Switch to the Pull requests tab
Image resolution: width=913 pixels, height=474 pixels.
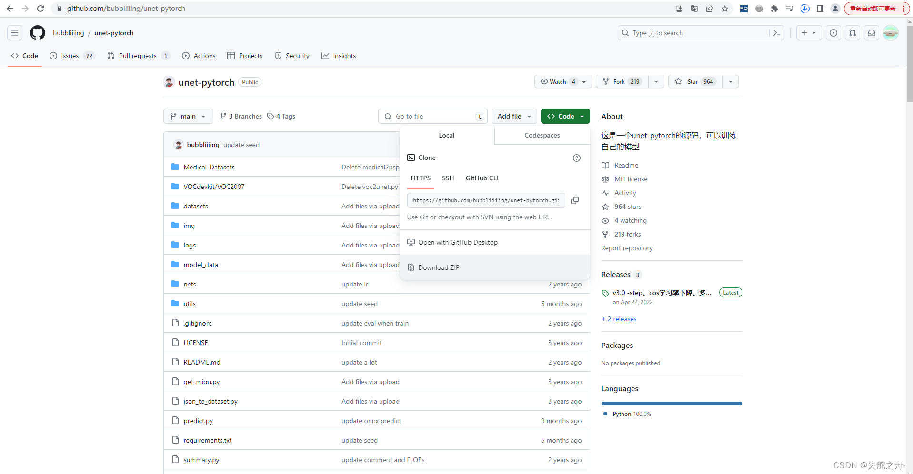[x=139, y=56]
